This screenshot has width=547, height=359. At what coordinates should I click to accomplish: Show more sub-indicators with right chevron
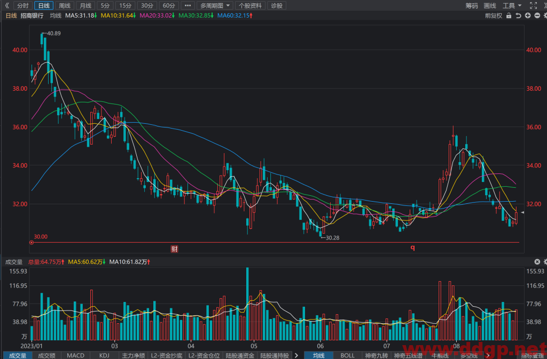(296, 355)
